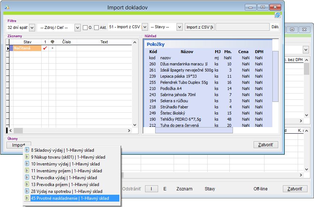Screen dimensions: 314x207
Task: Open the '51 - Import z CSV' dropdown
Action: click(145, 27)
